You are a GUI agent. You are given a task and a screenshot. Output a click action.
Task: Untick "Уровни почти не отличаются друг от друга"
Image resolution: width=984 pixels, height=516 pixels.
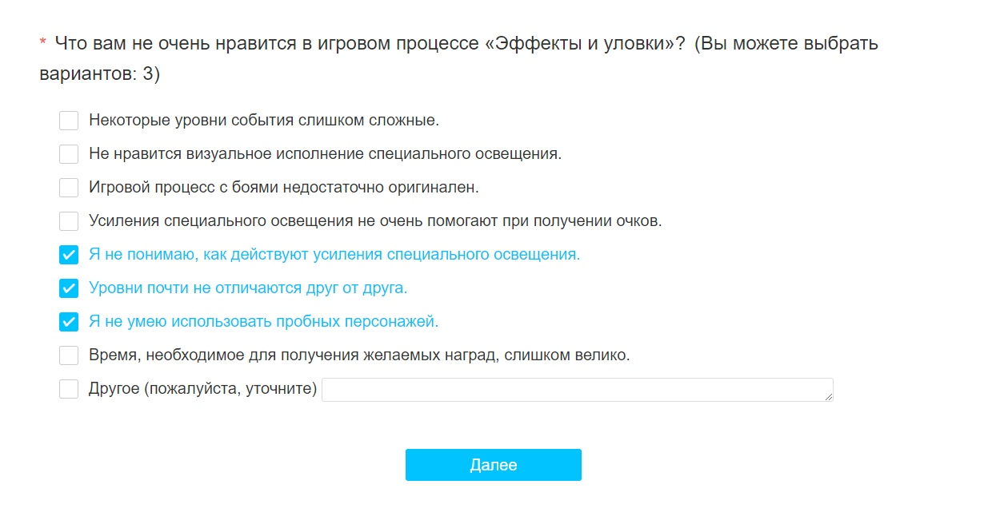coord(69,288)
